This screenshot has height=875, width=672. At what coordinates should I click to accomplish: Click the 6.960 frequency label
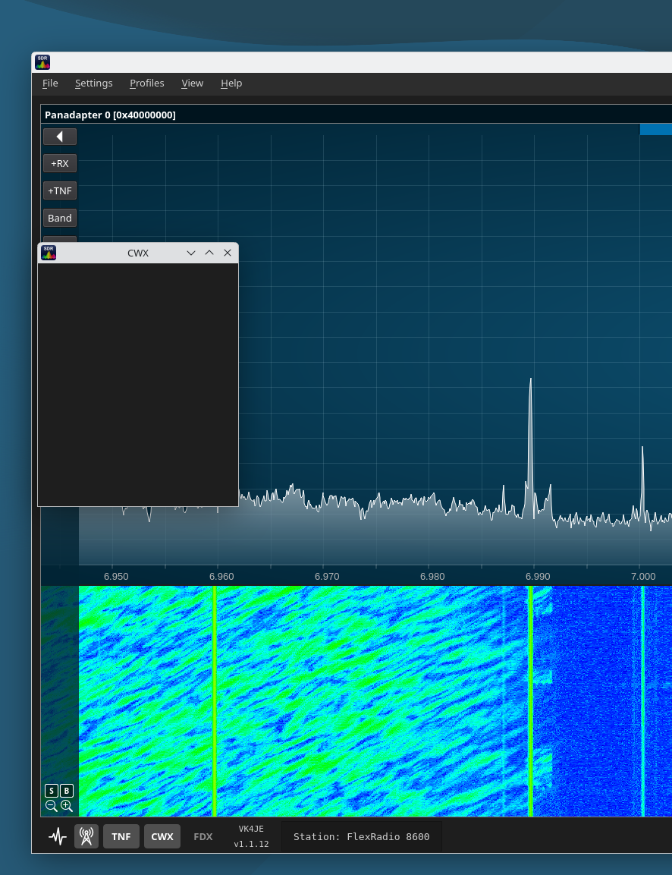pos(221,577)
